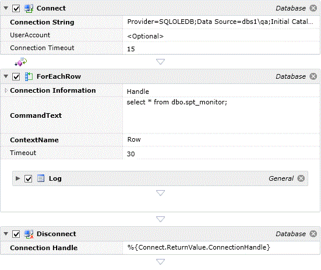This screenshot has height=270, width=321.
Task: Click the Disconnect activity icon
Action: click(29, 234)
